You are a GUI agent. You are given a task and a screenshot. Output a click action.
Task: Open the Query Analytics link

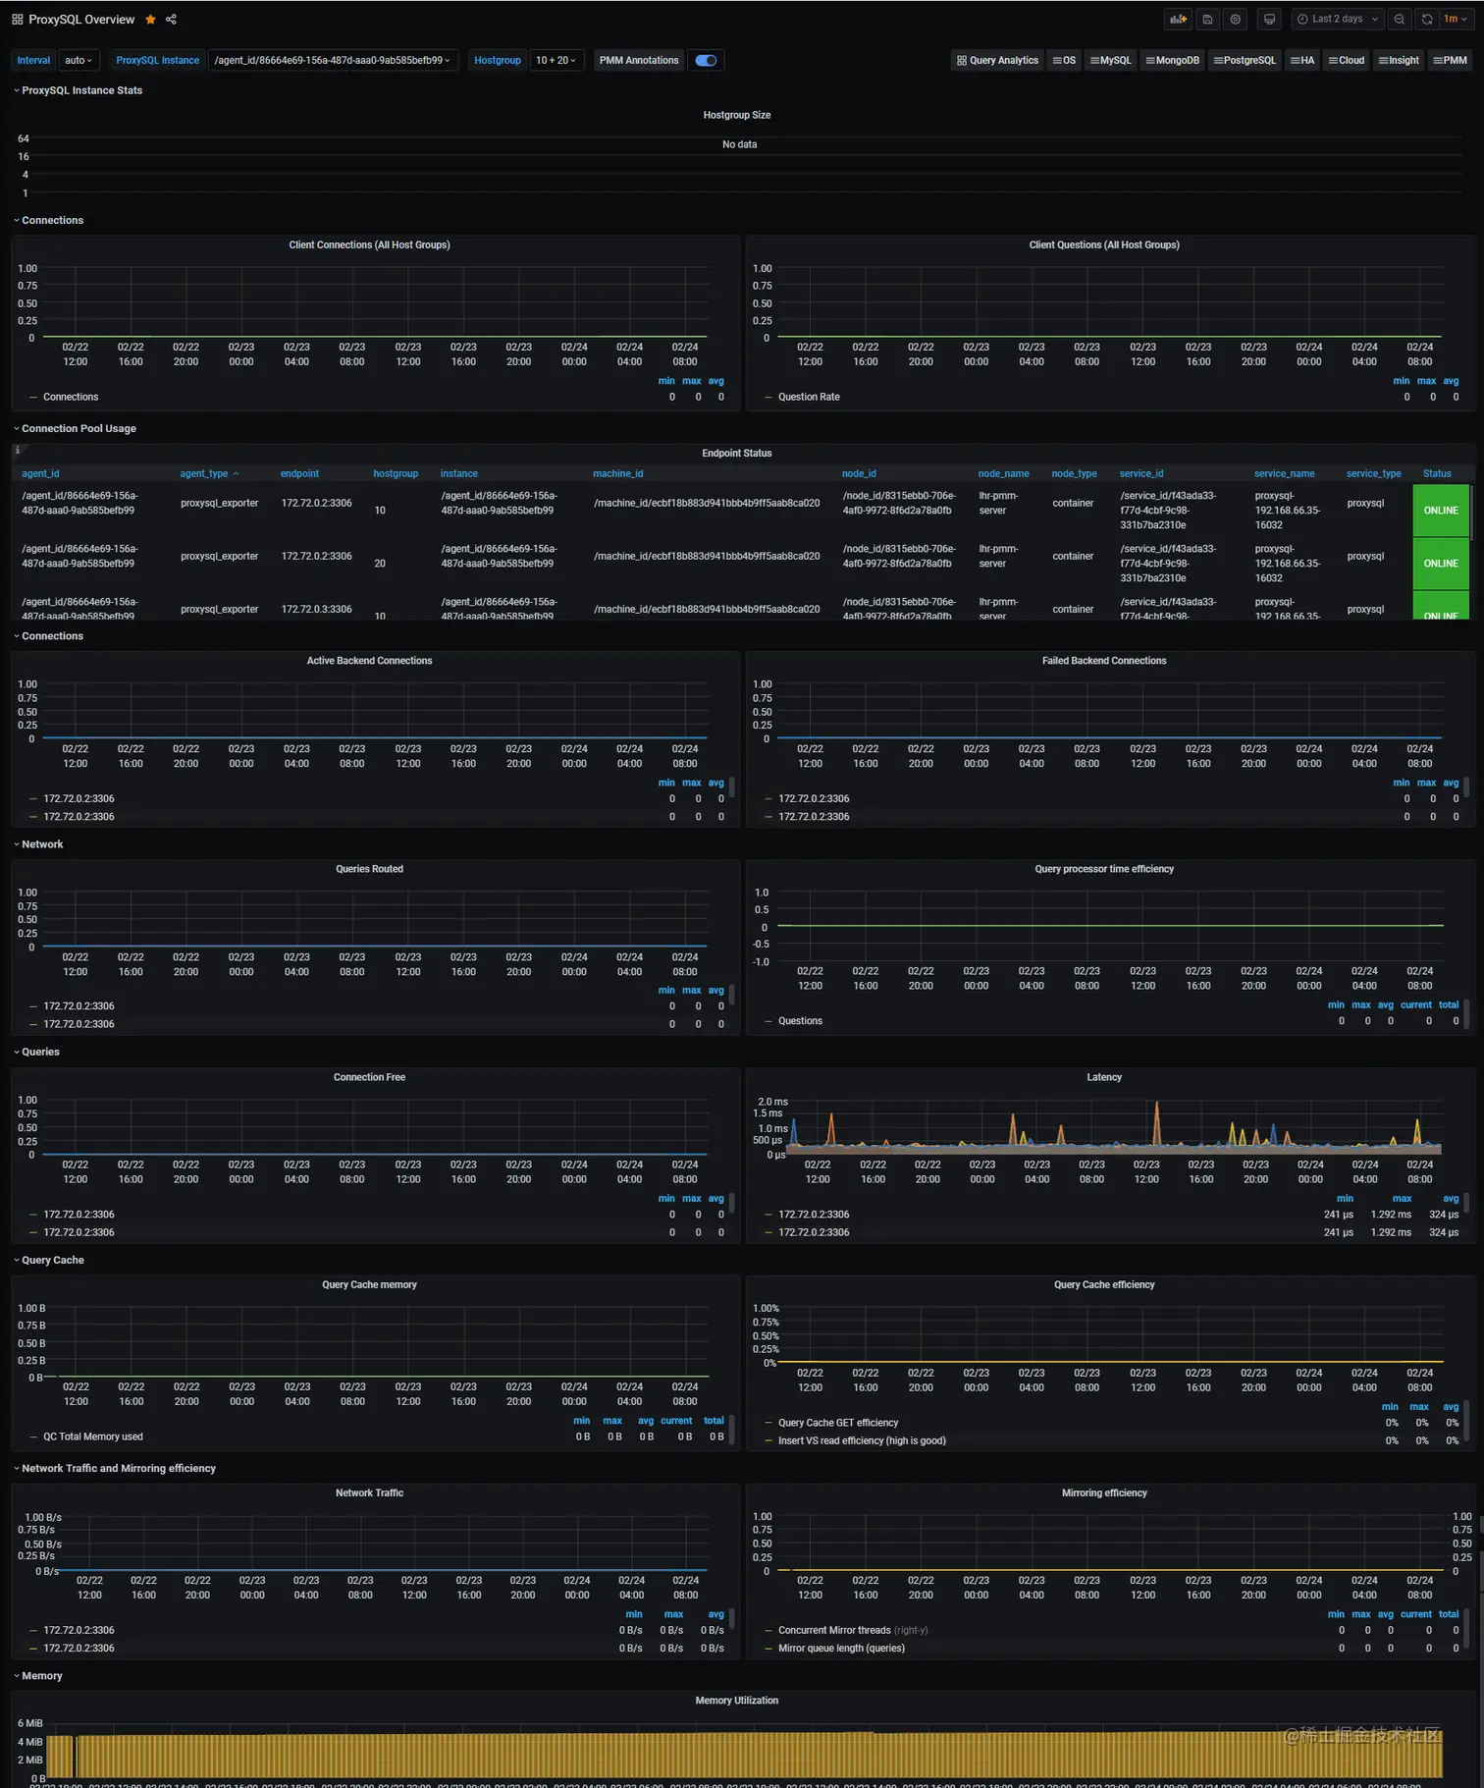click(997, 60)
